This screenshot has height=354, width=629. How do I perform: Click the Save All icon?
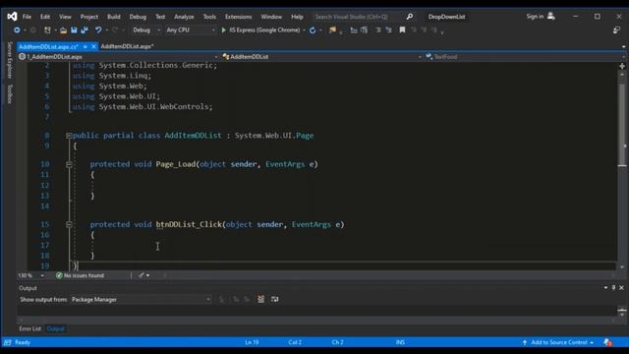pyautogui.click(x=85, y=30)
